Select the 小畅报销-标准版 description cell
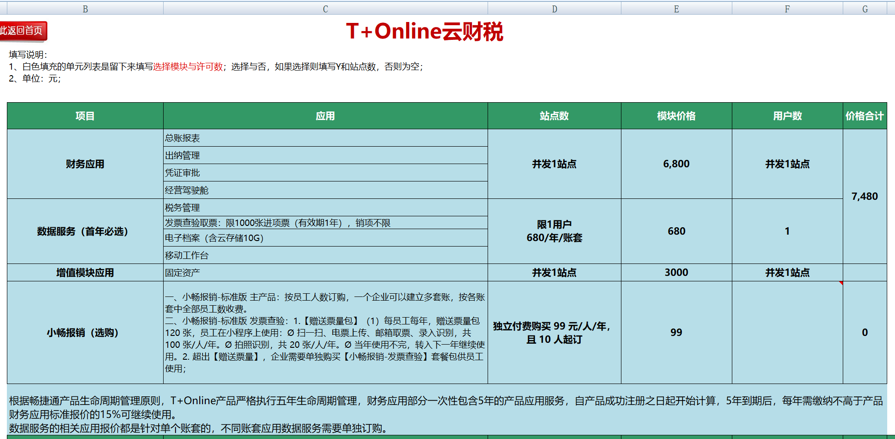The image size is (895, 439). pos(325,333)
